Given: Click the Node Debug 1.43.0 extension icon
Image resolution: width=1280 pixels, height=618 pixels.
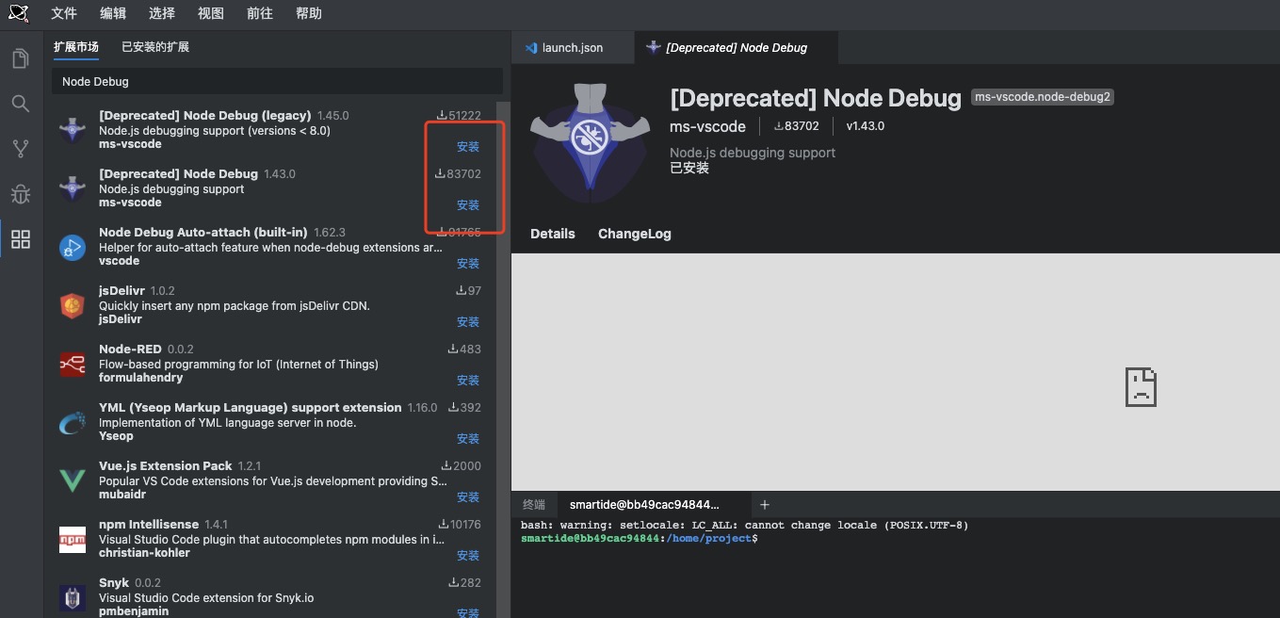Looking at the screenshot, I should (x=73, y=188).
